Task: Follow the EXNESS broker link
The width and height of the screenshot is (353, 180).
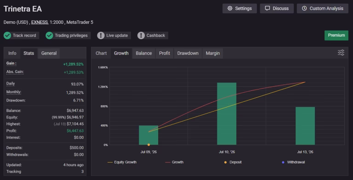Action: pyautogui.click(x=40, y=22)
